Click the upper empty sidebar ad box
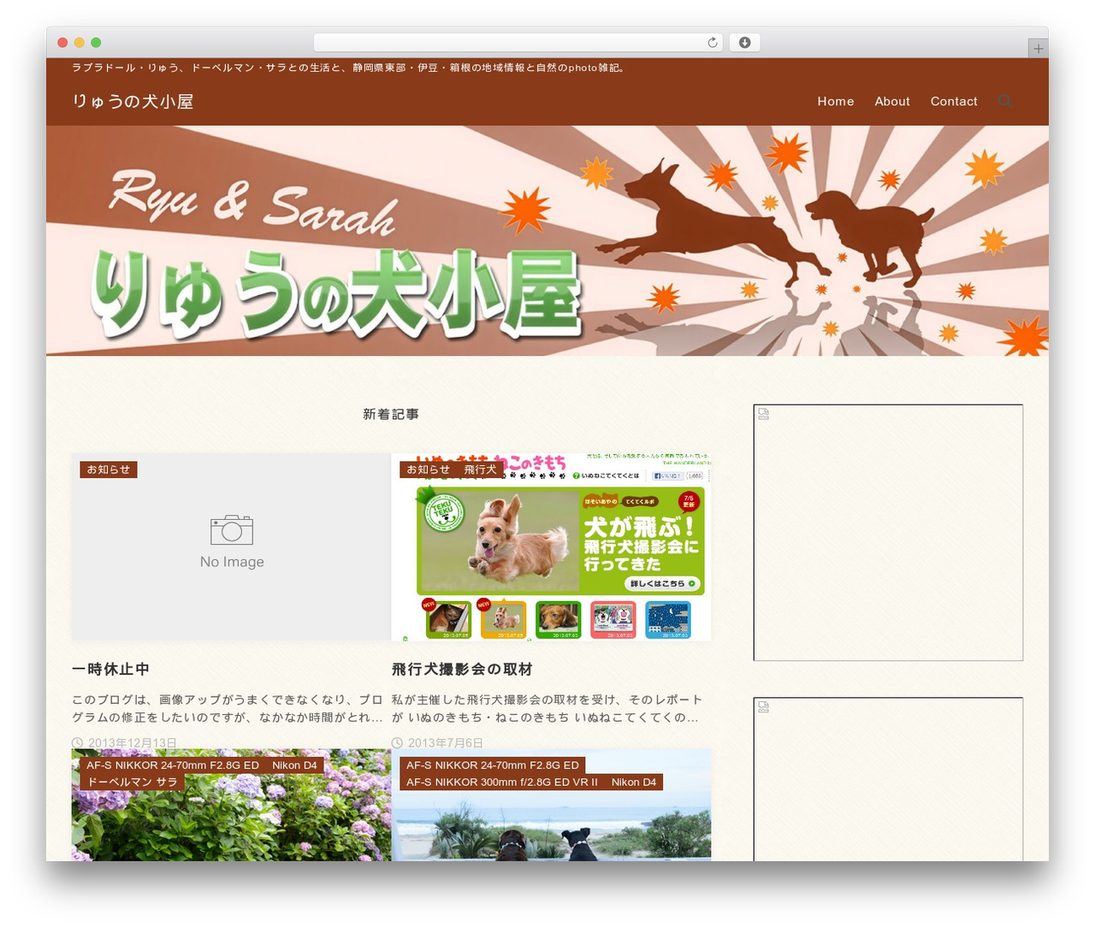The width and height of the screenshot is (1095, 927). click(x=888, y=533)
